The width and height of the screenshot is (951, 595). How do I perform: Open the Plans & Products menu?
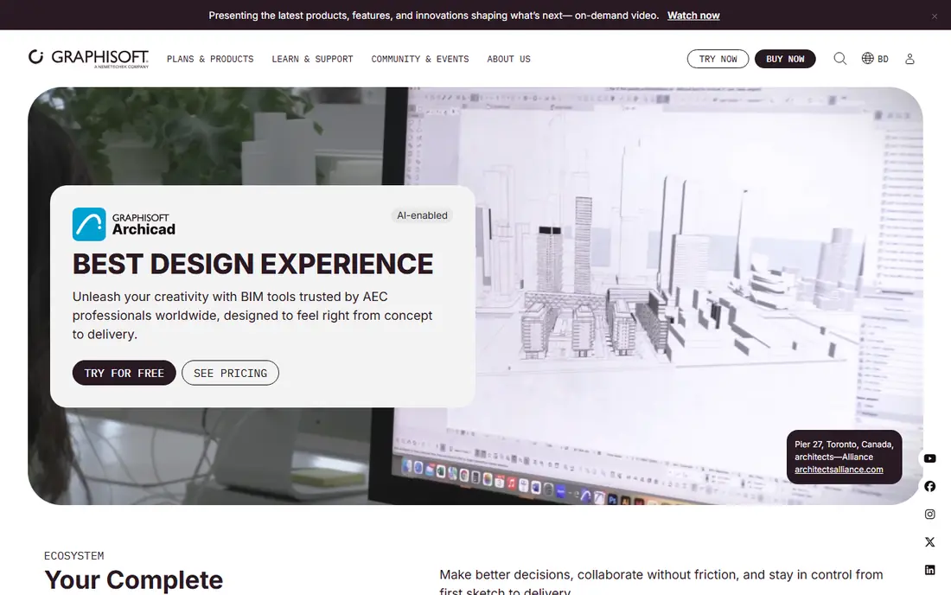click(210, 59)
